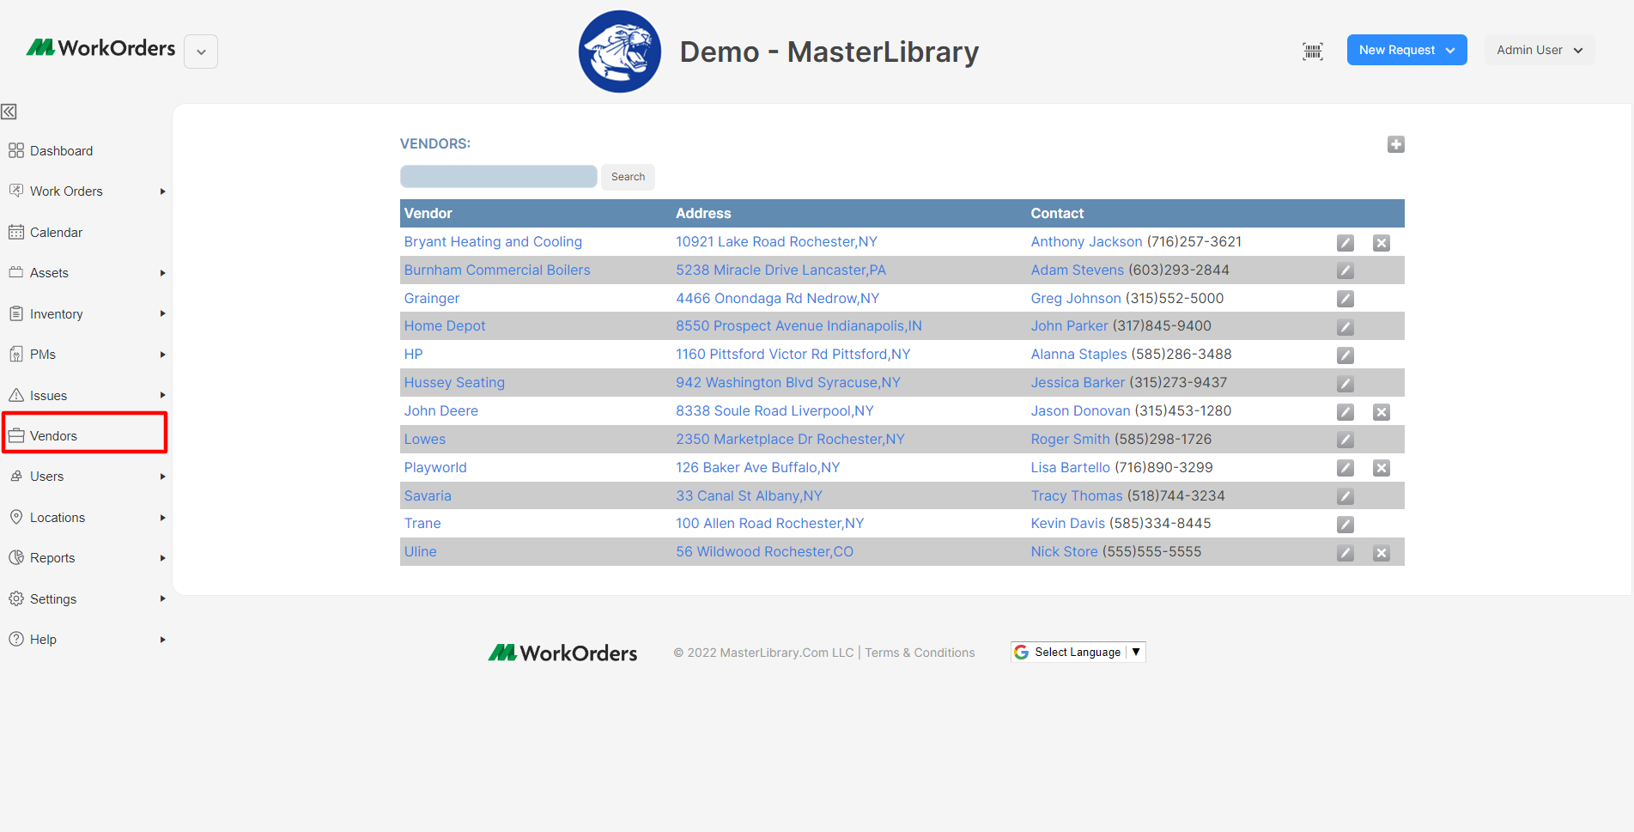Open the Grainger vendor link
1634x832 pixels.
432,298
